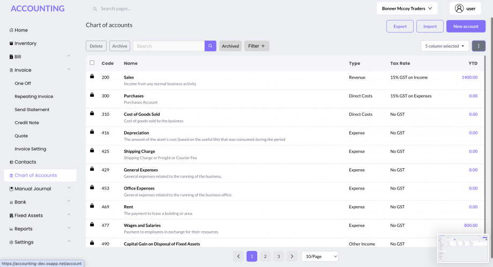The height and width of the screenshot is (267, 493).
Task: Click the Settings gear icon
Action: (11, 242)
